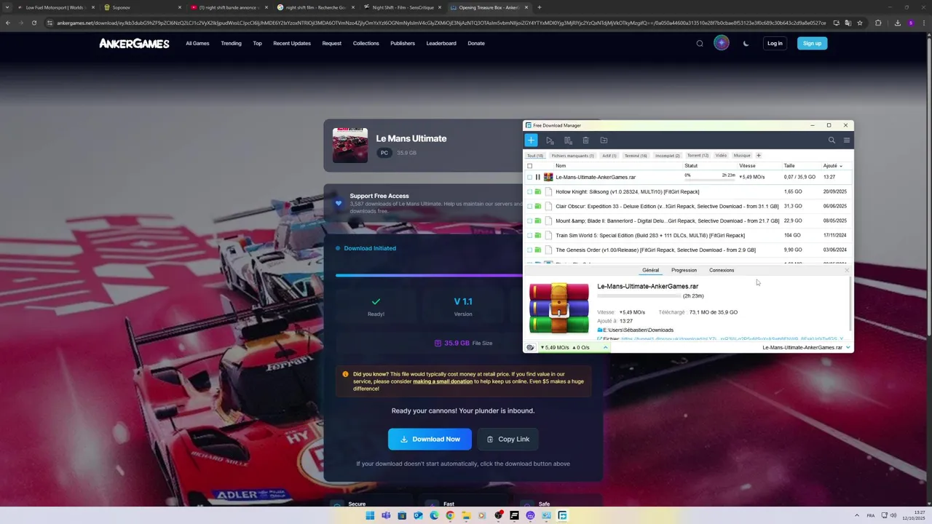Click the Download Initiated progress bar on webpage
The image size is (932, 524).
tap(429, 275)
